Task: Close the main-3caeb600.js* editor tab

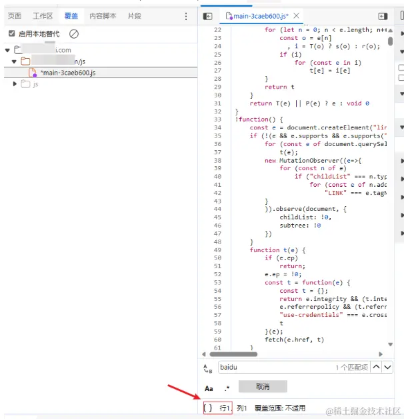Action: [296, 16]
